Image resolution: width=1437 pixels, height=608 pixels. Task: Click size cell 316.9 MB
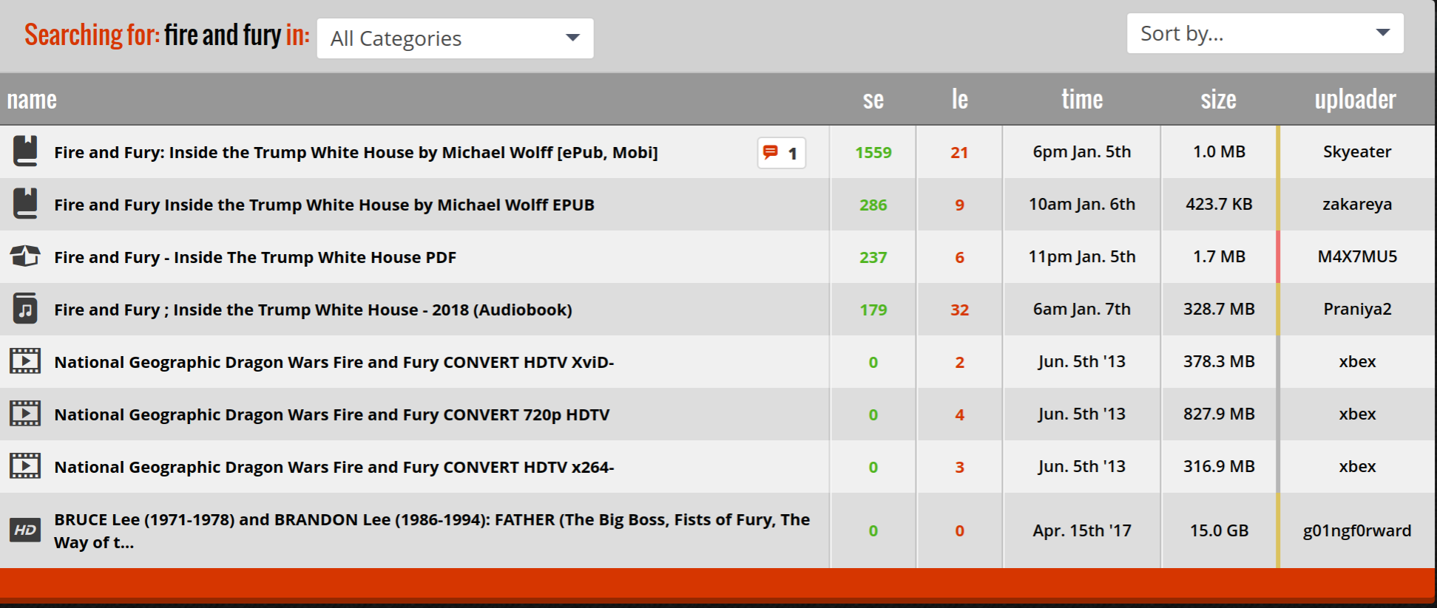pos(1219,466)
